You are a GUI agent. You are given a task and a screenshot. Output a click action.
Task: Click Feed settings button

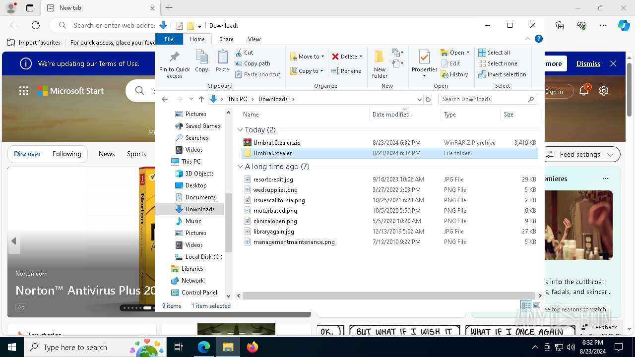click(581, 154)
